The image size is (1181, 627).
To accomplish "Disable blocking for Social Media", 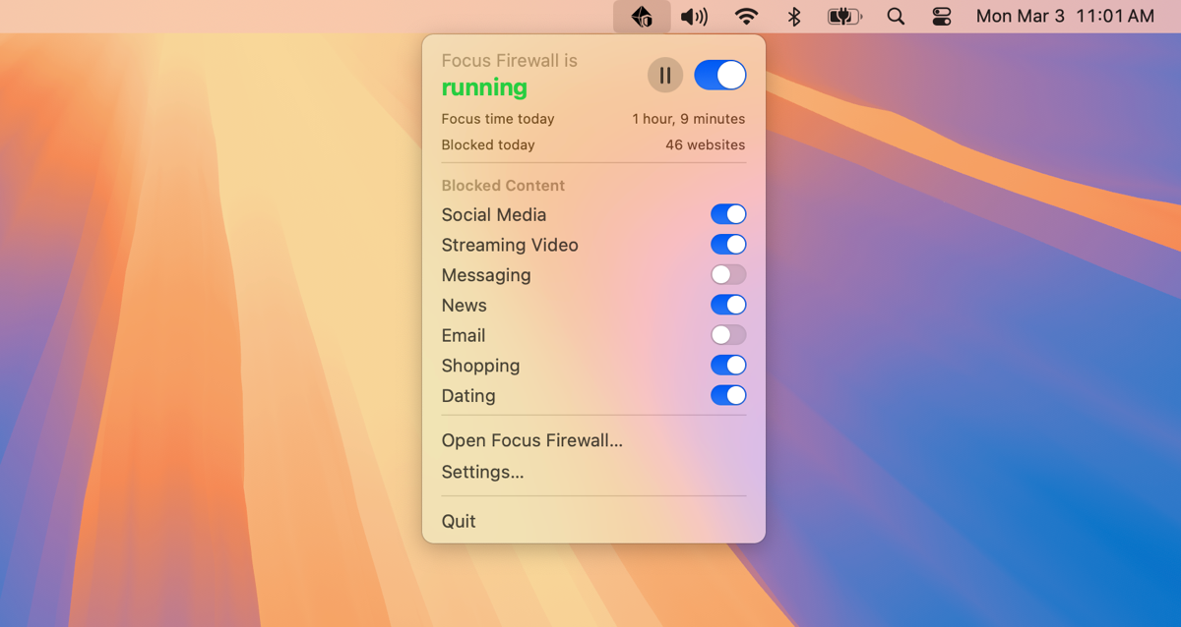I will 727,214.
